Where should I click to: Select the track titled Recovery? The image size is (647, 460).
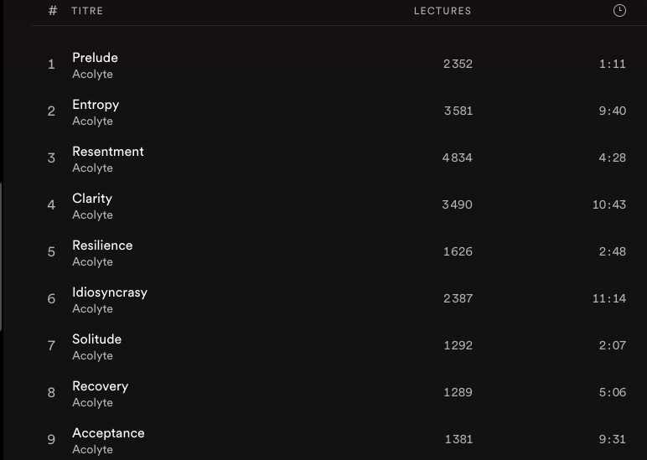[x=100, y=386]
